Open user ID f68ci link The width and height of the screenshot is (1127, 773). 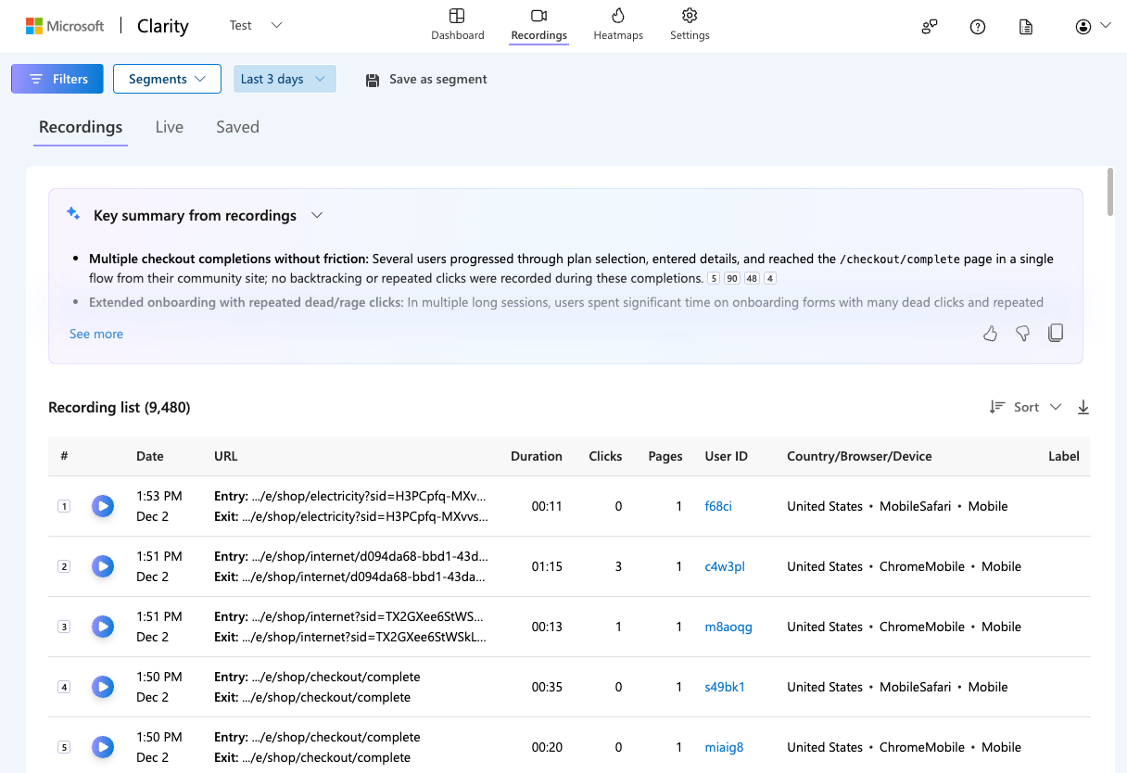[x=717, y=506]
